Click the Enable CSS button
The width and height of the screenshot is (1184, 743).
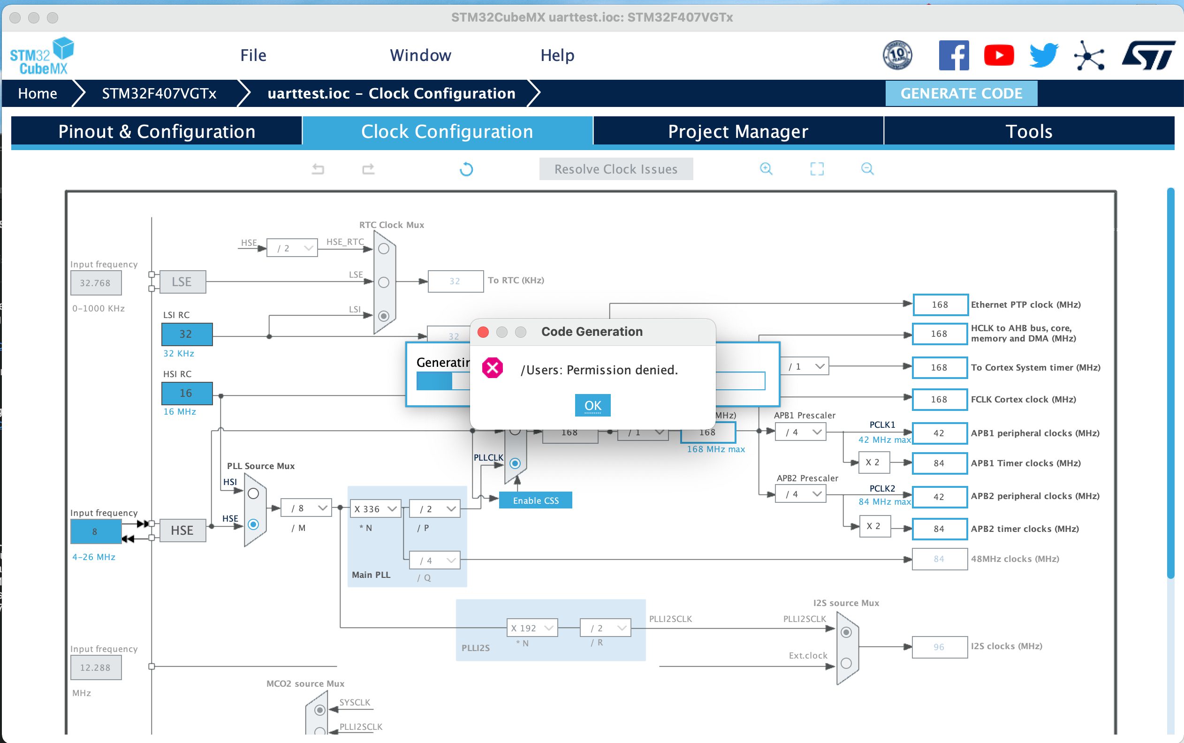click(536, 500)
